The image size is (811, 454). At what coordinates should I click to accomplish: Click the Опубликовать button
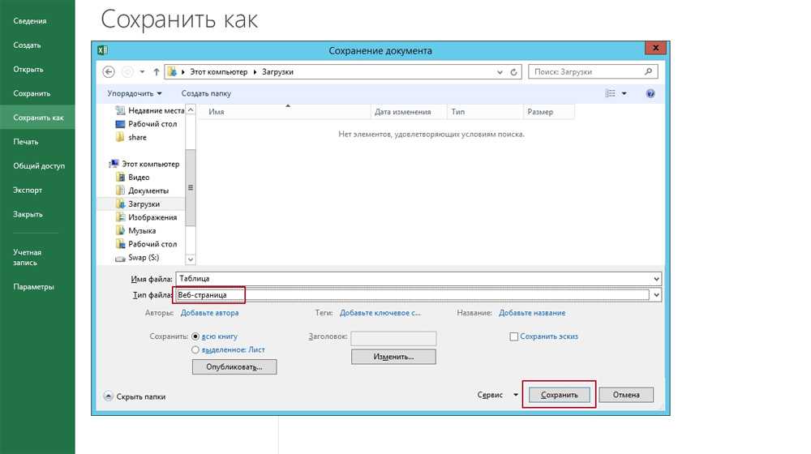(x=234, y=366)
